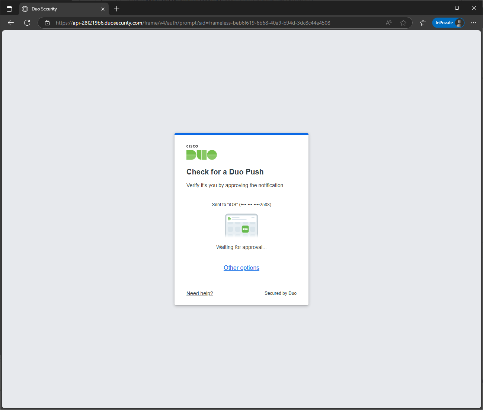Viewport: 483px width, 410px height.
Task: Minimize the browser window
Action: (440, 8)
